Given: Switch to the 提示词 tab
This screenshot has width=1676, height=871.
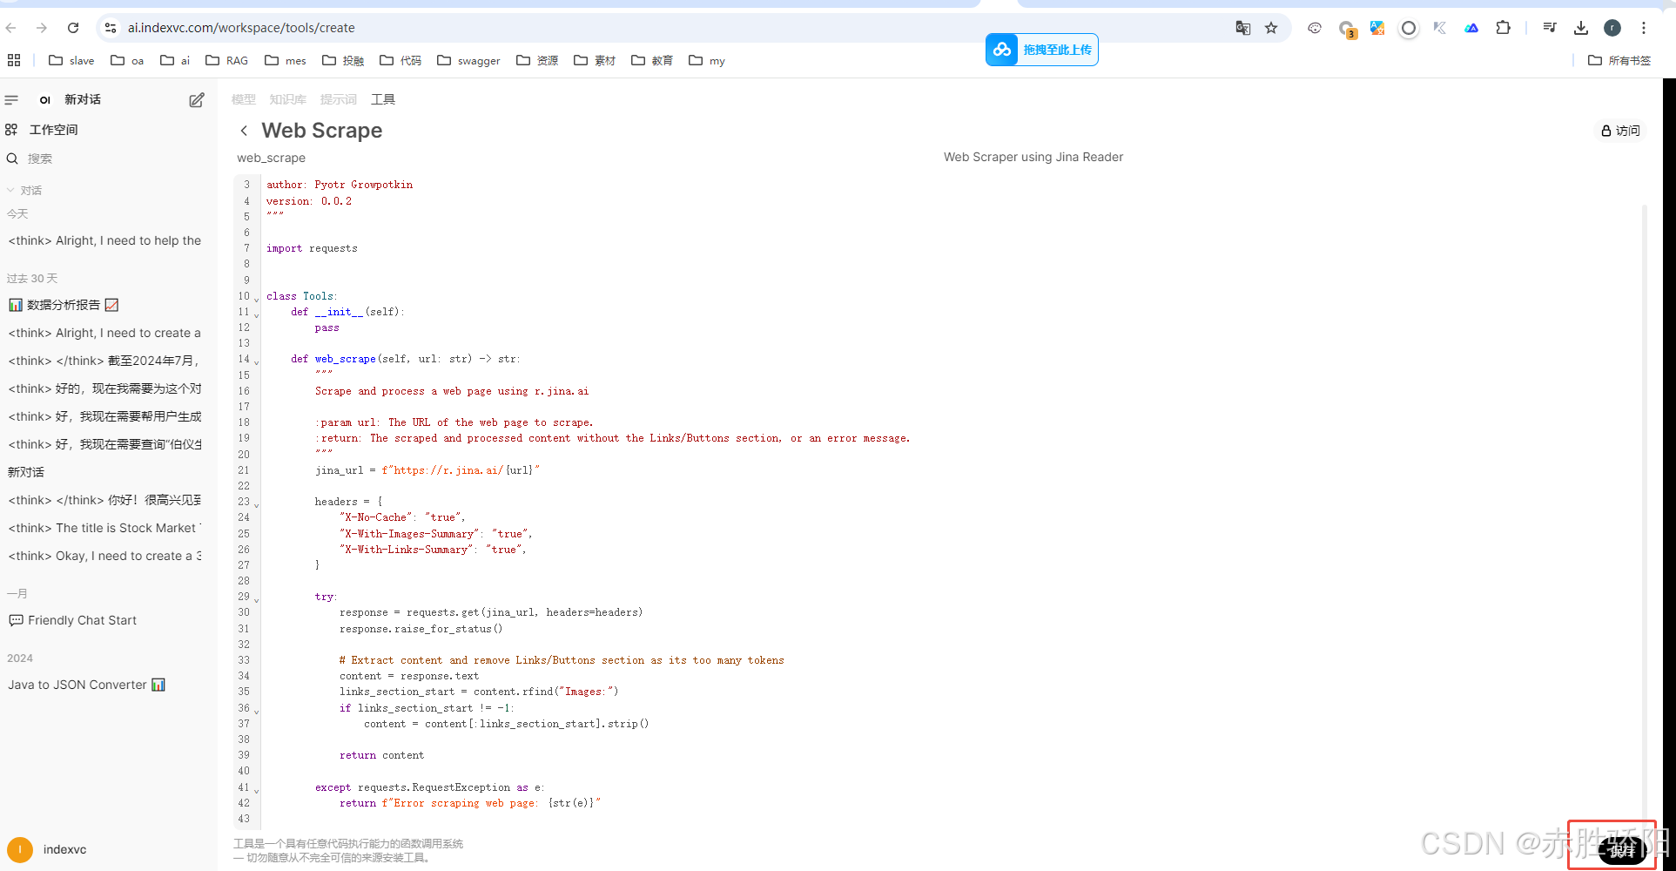Looking at the screenshot, I should coord(338,99).
